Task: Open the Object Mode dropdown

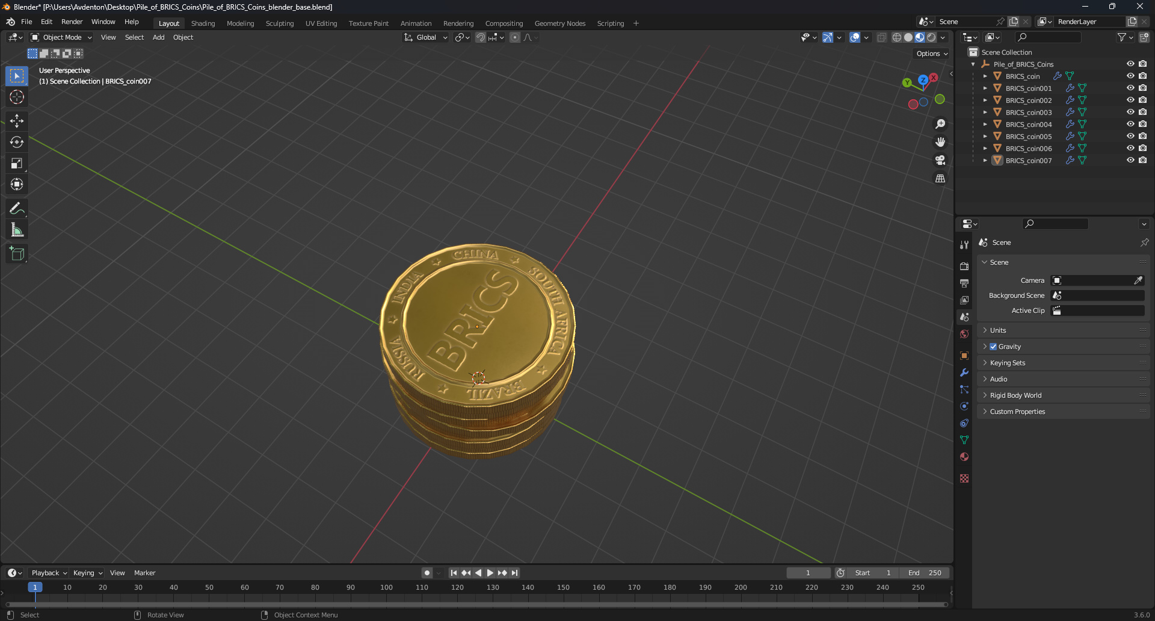Action: point(61,37)
